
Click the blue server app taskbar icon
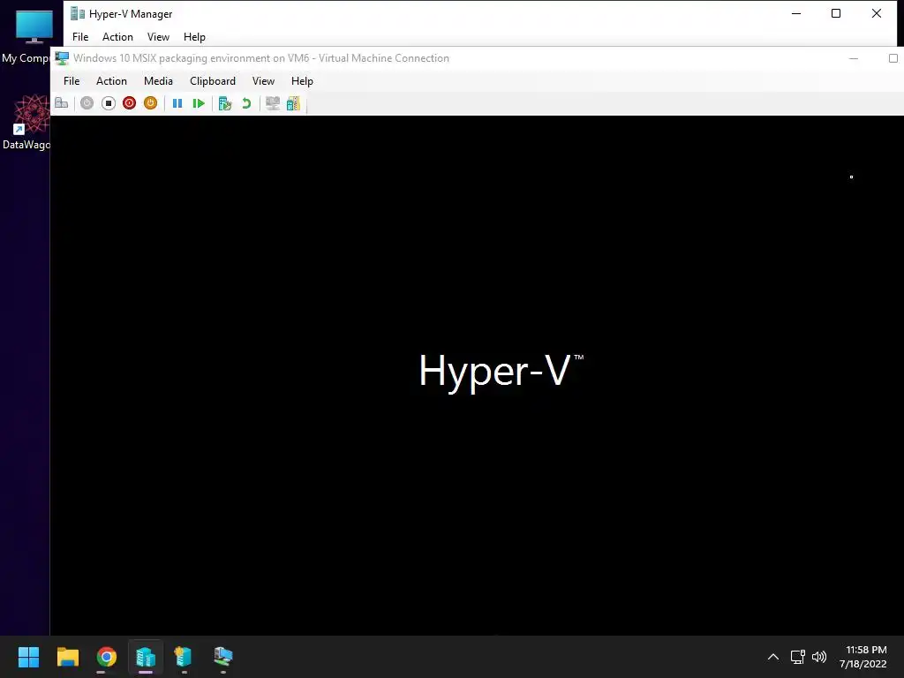pyautogui.click(x=184, y=657)
